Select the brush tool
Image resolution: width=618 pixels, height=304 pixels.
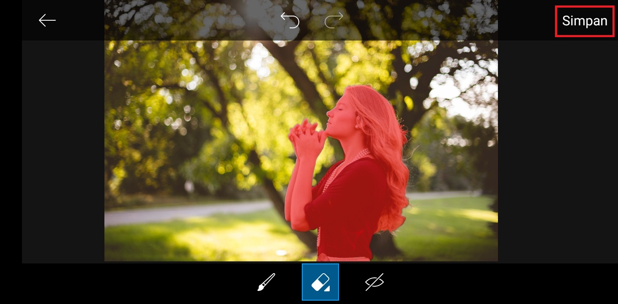[266, 282]
